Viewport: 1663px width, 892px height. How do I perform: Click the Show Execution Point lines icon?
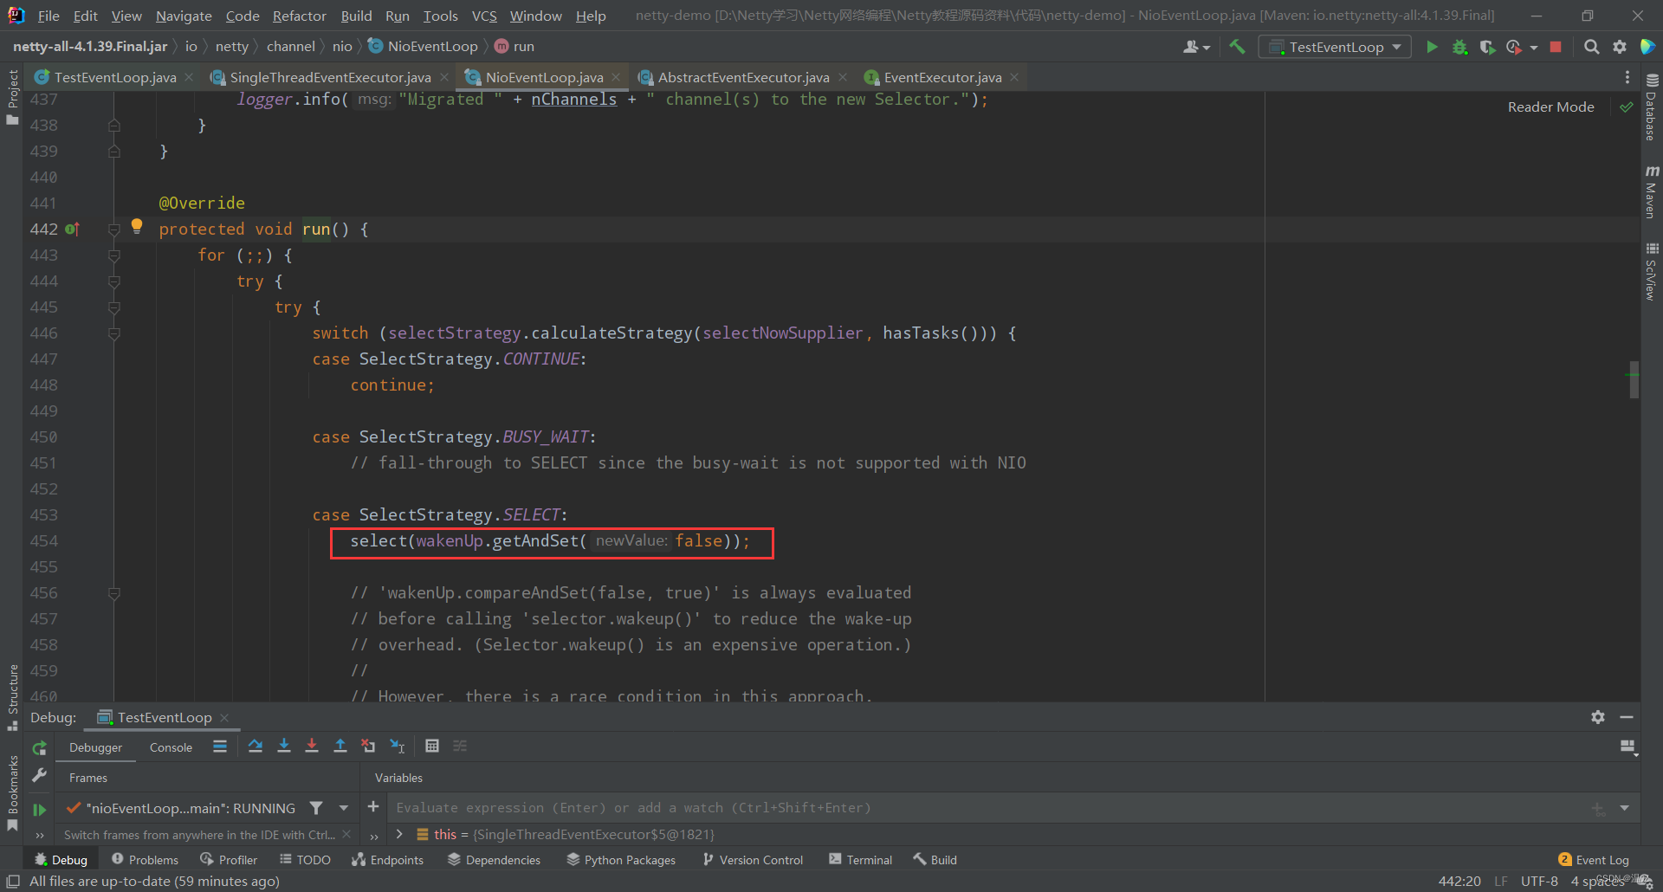(220, 746)
